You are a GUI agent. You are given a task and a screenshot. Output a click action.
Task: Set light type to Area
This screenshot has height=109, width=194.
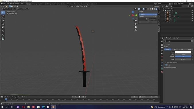(x=189, y=50)
